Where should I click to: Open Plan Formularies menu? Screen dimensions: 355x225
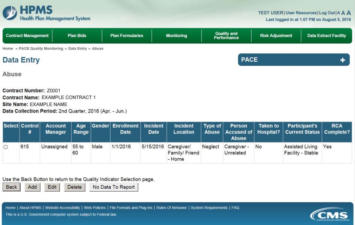127,36
